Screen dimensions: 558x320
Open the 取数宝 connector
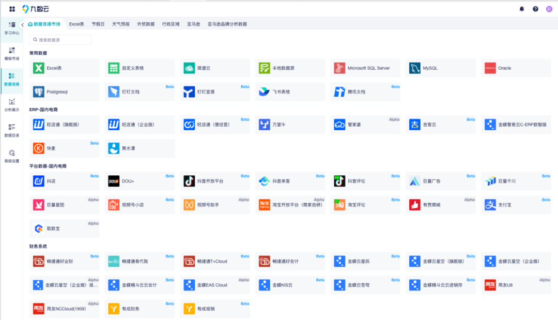click(x=65, y=228)
